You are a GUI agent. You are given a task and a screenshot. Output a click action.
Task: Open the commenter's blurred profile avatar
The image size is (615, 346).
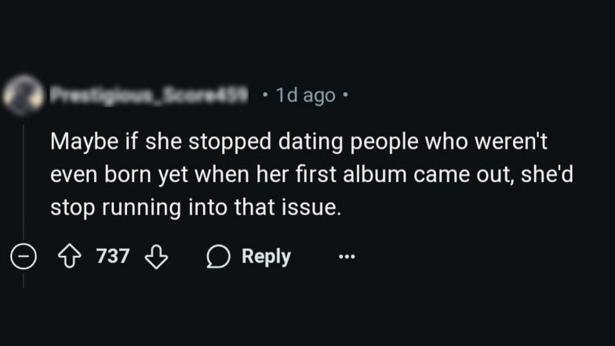tap(23, 96)
